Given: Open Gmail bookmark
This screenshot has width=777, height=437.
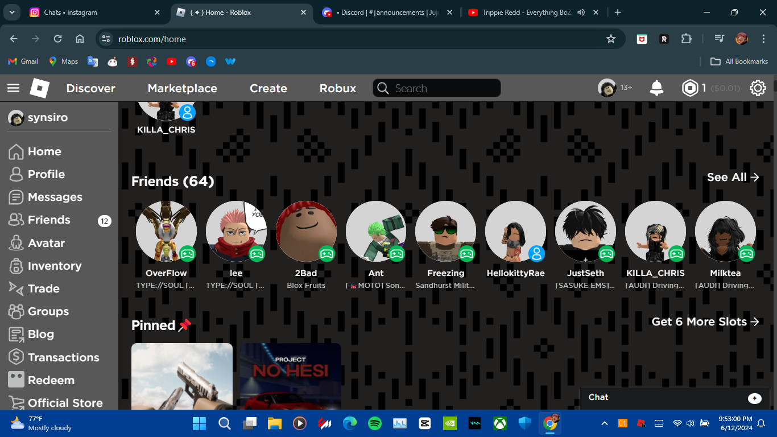Looking at the screenshot, I should pyautogui.click(x=23, y=61).
